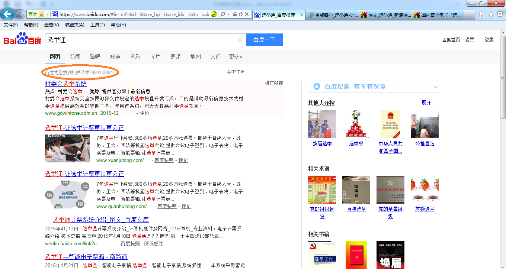
Task: Expand the 百度搜索 有V有保障 panel chevron
Action: click(436, 87)
